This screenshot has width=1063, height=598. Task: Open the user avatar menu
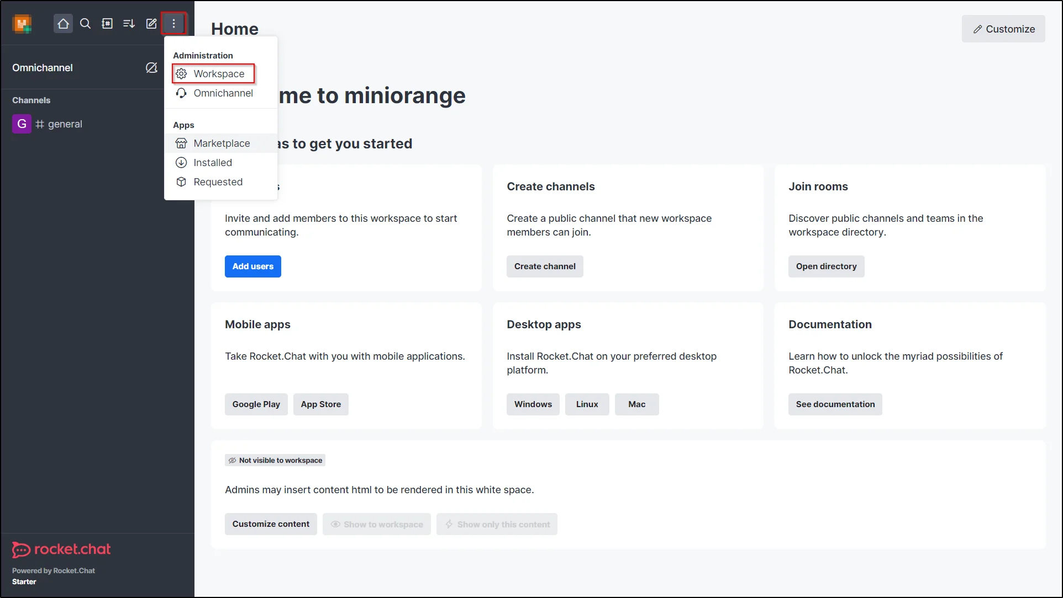[x=22, y=24]
